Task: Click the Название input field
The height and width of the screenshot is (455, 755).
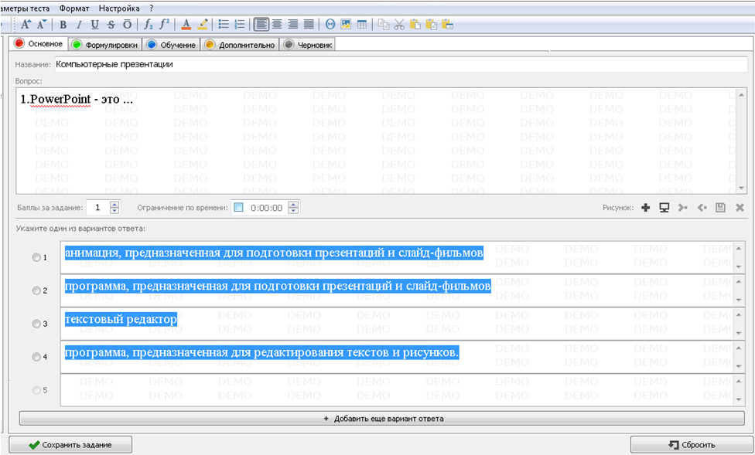Action: pos(401,64)
